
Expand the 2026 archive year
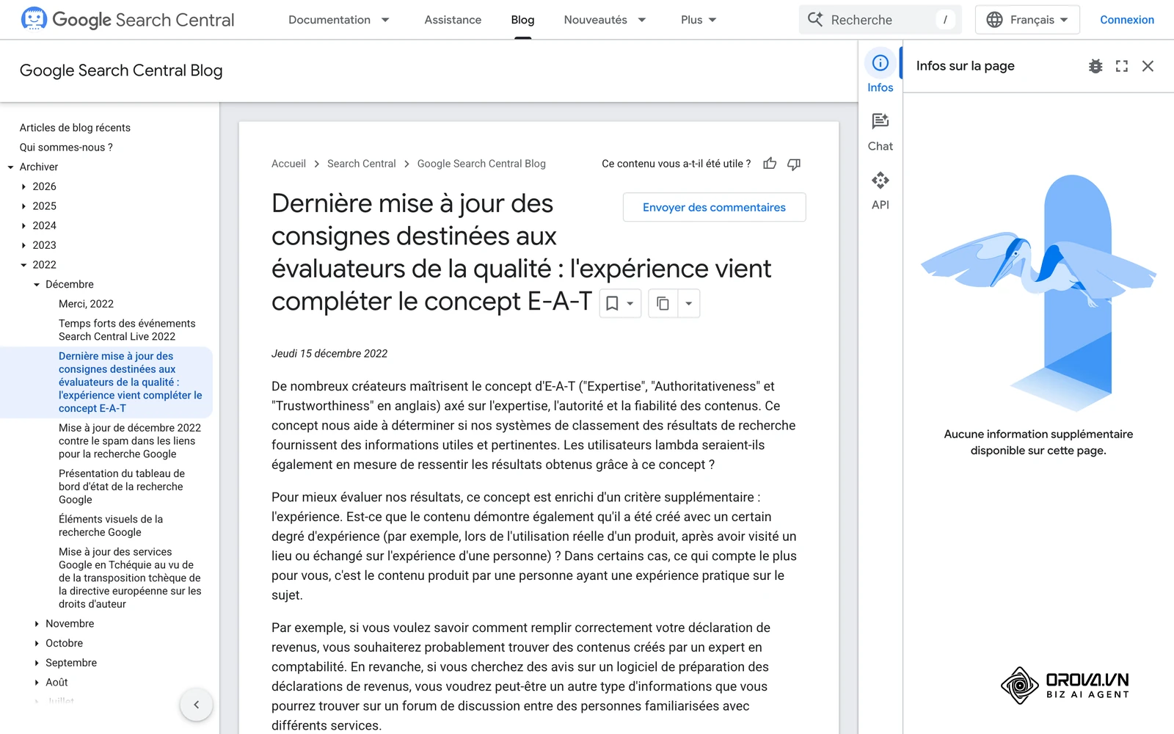pos(24,186)
